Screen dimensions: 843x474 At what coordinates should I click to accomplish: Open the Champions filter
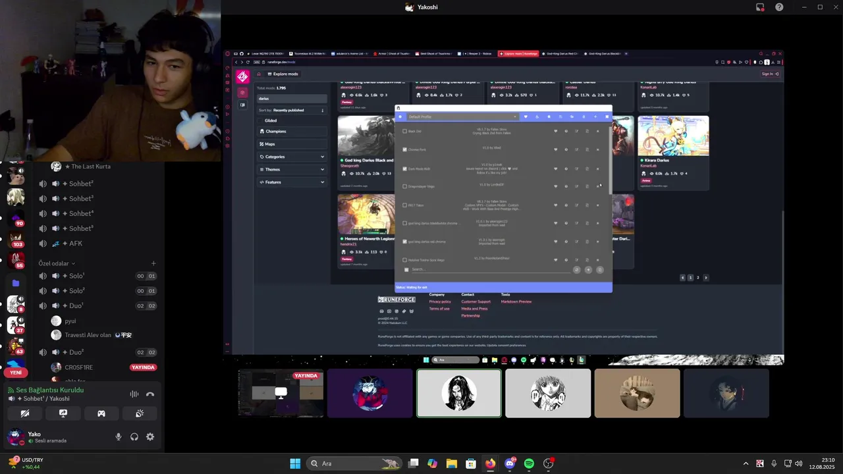[292, 131]
